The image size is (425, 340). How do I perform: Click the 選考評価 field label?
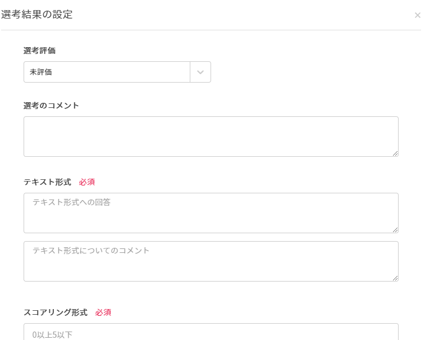(x=39, y=51)
